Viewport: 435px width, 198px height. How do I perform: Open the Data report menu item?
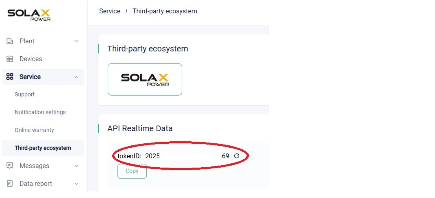(x=43, y=184)
